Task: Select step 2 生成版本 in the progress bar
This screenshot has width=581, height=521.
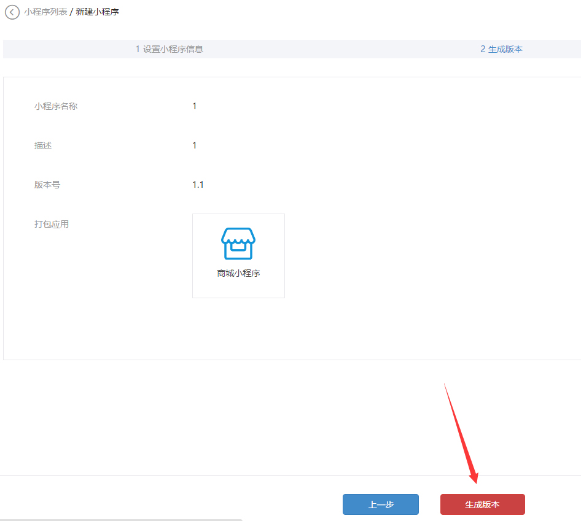Action: [501, 49]
